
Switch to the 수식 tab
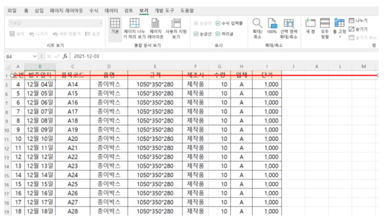[x=94, y=10]
